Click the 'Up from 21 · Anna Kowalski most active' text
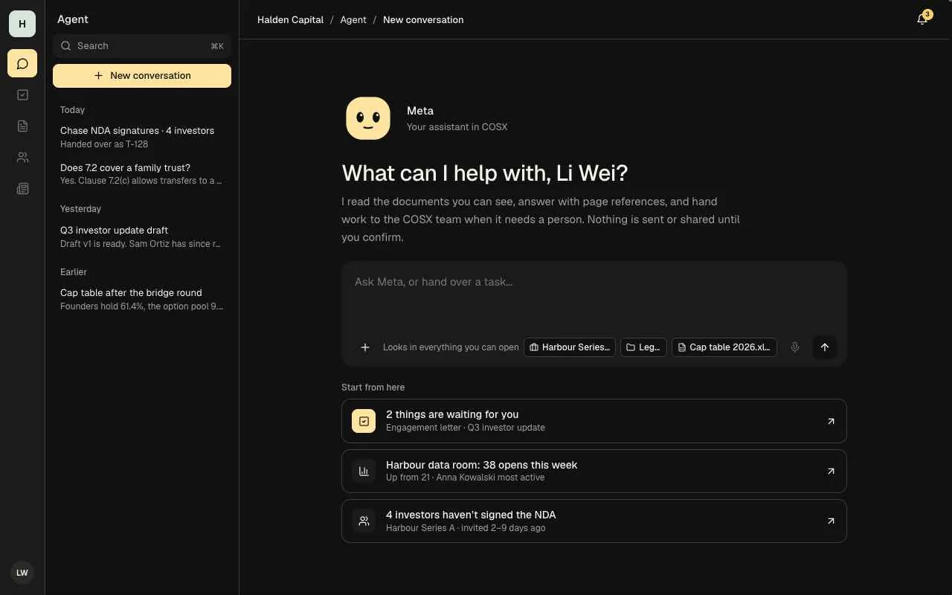The height and width of the screenshot is (595, 952). pos(465,477)
